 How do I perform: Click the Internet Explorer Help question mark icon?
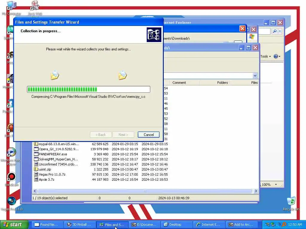tap(276, 56)
